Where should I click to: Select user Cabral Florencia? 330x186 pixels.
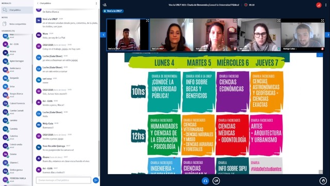(16, 103)
